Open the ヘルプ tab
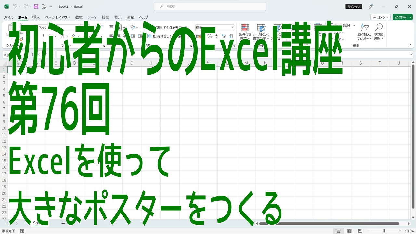 point(143,17)
